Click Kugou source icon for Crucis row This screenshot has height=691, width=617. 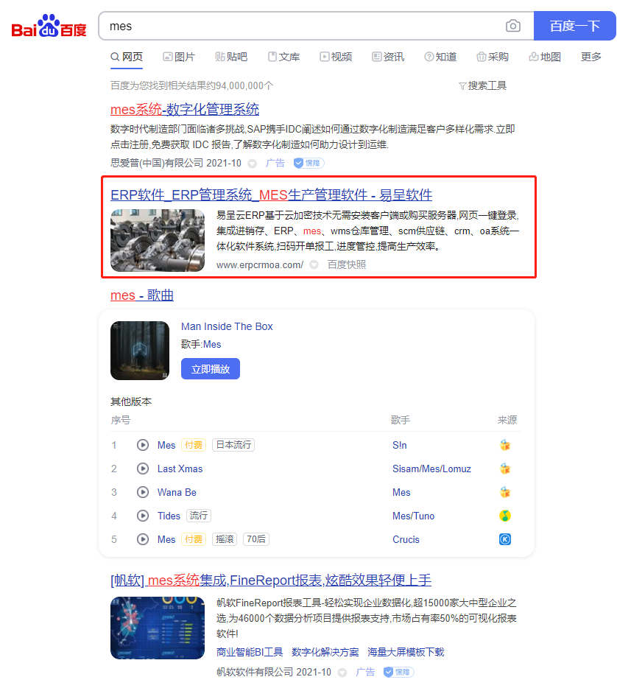click(x=504, y=539)
